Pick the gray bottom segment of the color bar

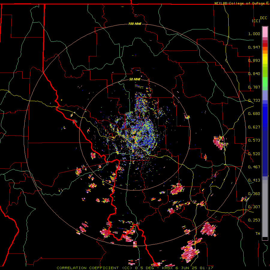[x=265, y=208]
